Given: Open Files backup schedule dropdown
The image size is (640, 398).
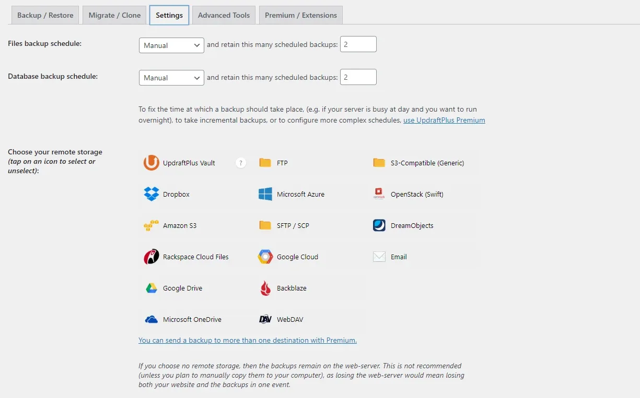Looking at the screenshot, I should pyautogui.click(x=171, y=45).
